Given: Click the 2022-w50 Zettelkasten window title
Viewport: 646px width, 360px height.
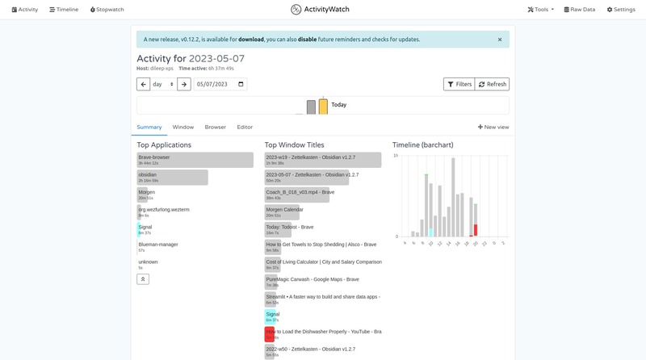Looking at the screenshot, I should tap(310, 352).
